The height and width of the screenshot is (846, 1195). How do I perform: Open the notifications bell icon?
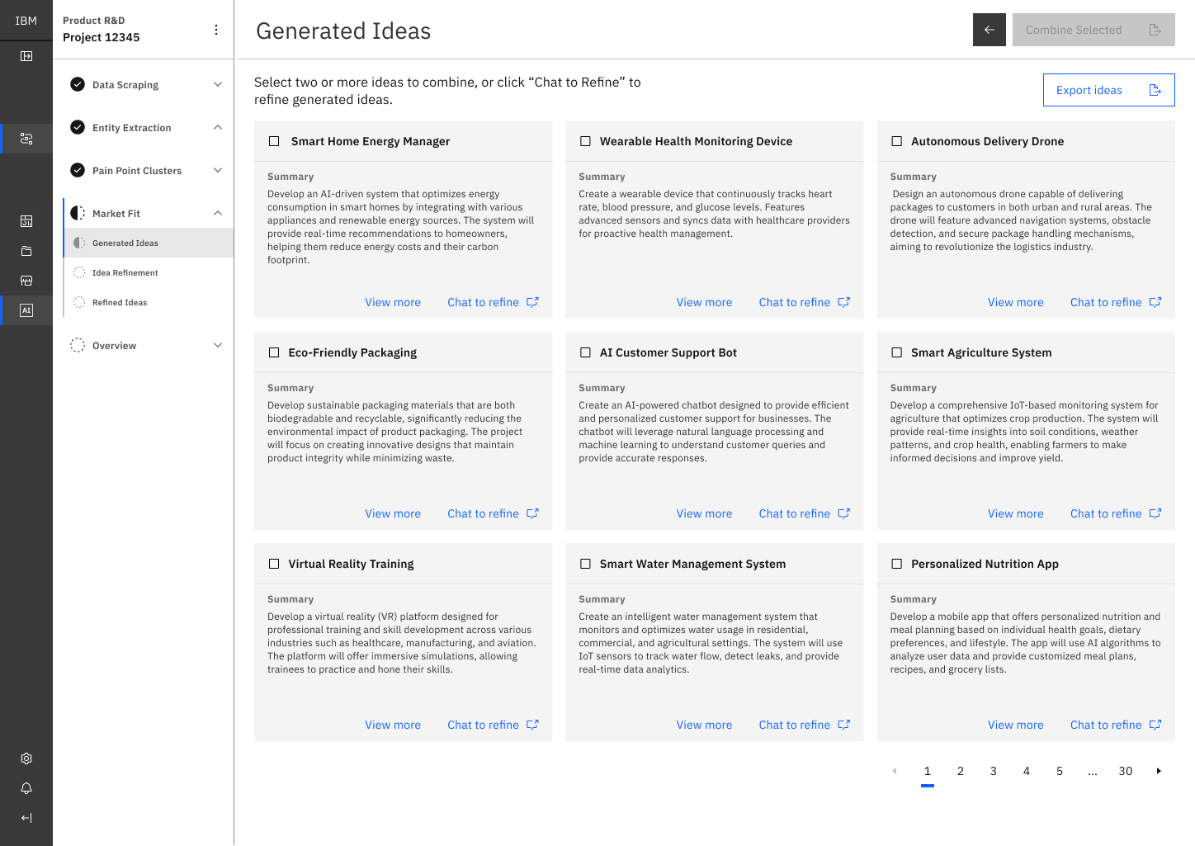coord(26,788)
